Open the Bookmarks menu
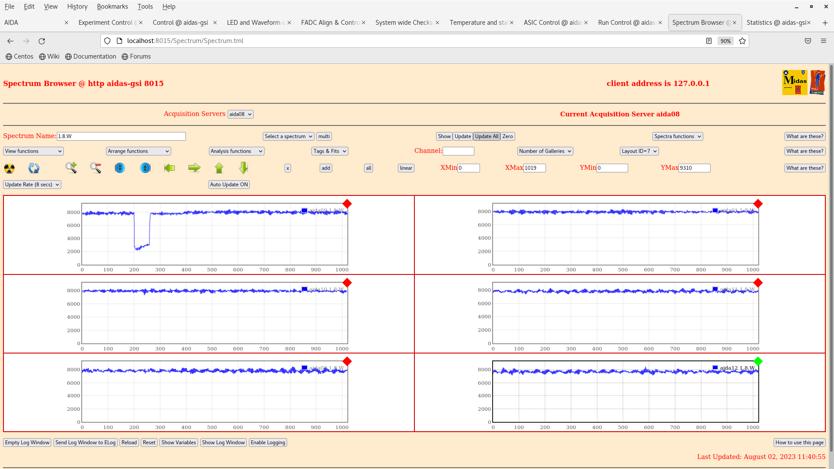 pos(112,7)
